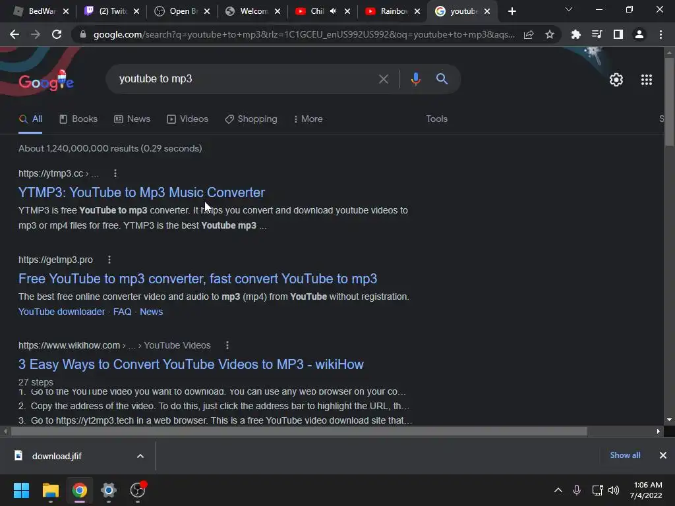Viewport: 675px width, 506px height.
Task: Open Google quick settings gear
Action: pyautogui.click(x=616, y=80)
